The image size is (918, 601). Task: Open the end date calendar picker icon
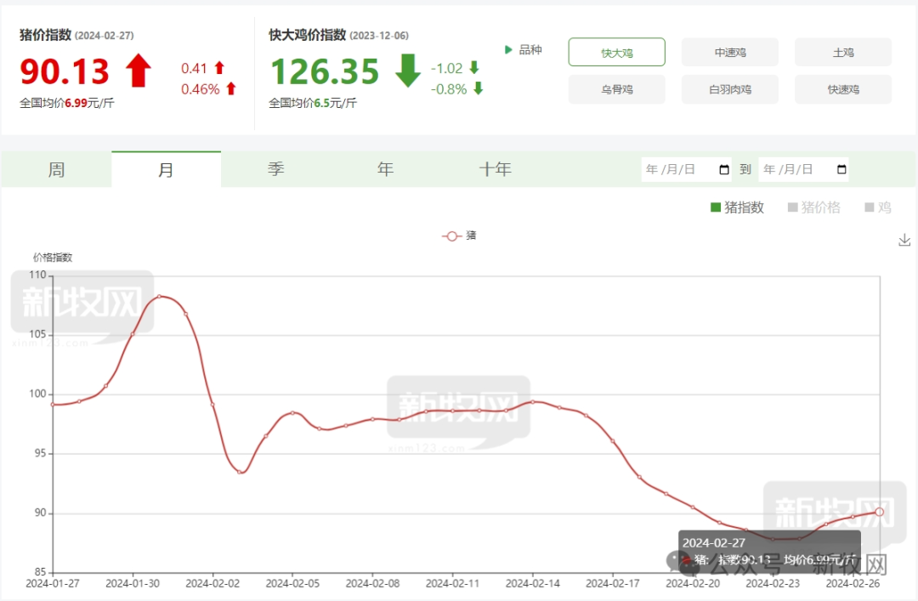pos(841,169)
